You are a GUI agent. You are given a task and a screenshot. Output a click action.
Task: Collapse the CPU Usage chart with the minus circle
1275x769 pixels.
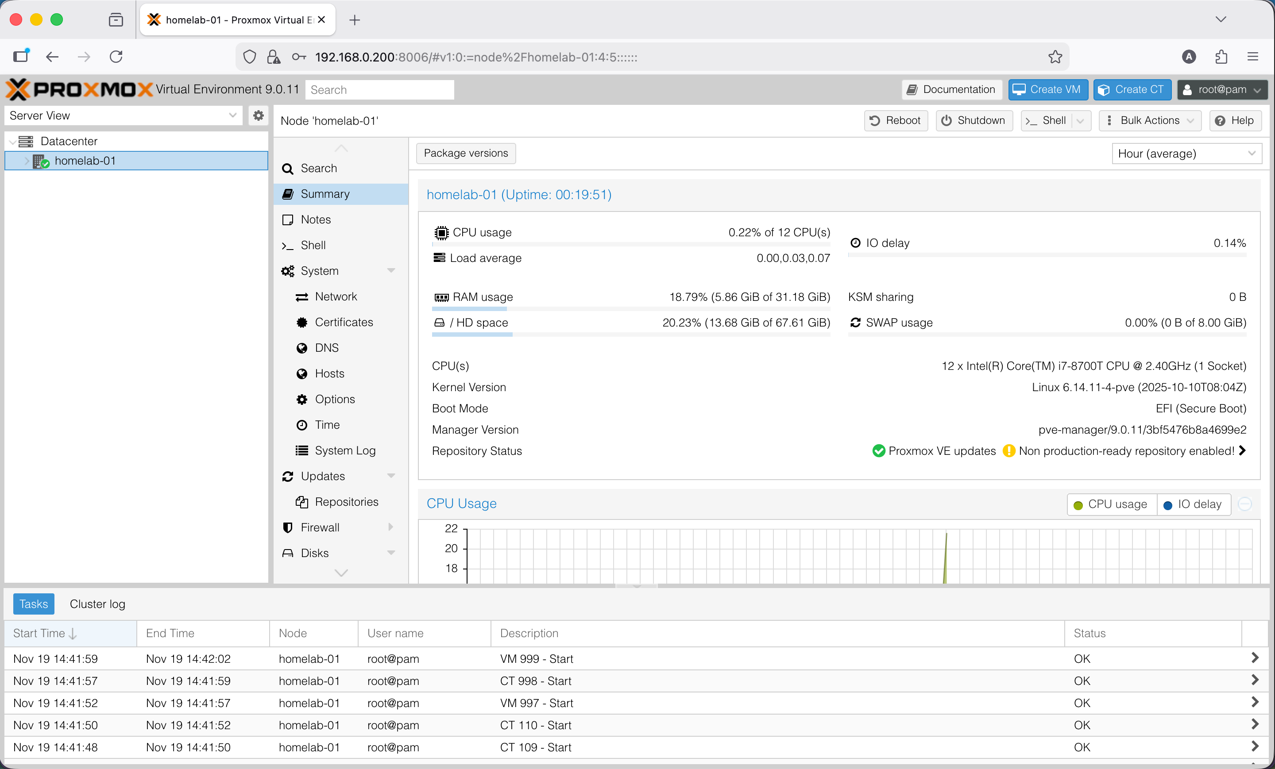(x=1245, y=504)
